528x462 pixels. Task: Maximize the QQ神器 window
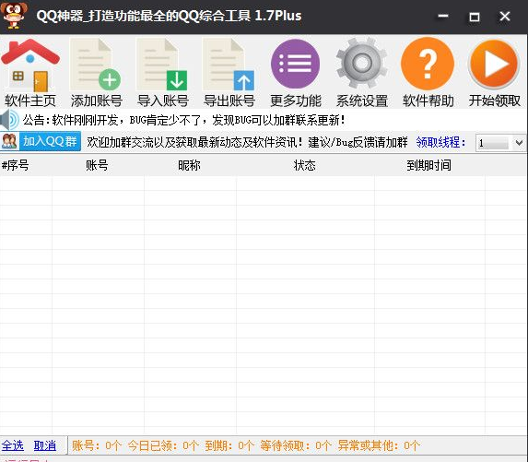(475, 17)
